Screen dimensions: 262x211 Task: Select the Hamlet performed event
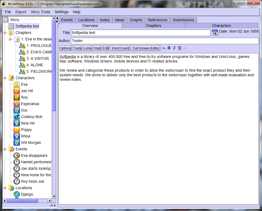tap(36, 162)
